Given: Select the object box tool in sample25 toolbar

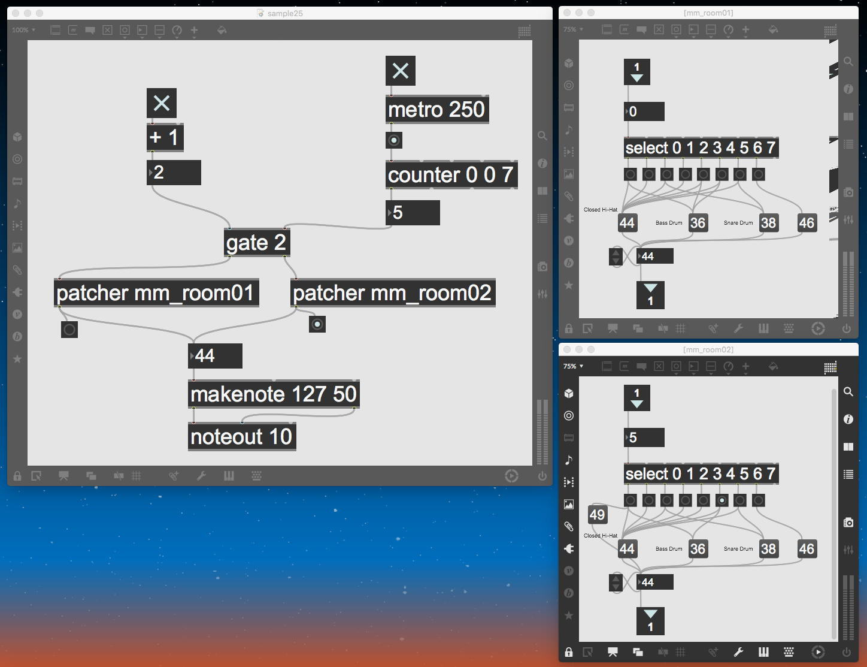Looking at the screenshot, I should [x=56, y=30].
